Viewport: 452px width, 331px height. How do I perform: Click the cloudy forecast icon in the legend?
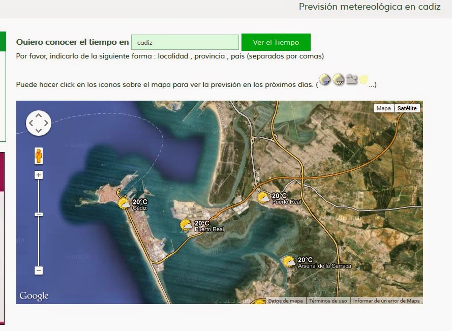click(x=351, y=79)
